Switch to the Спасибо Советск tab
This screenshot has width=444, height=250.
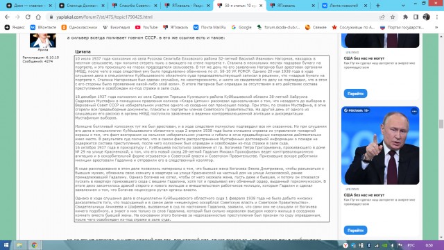click(x=135, y=6)
